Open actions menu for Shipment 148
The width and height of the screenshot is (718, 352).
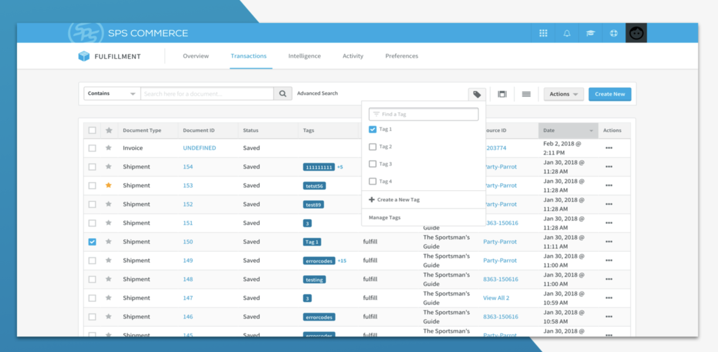[x=609, y=279]
